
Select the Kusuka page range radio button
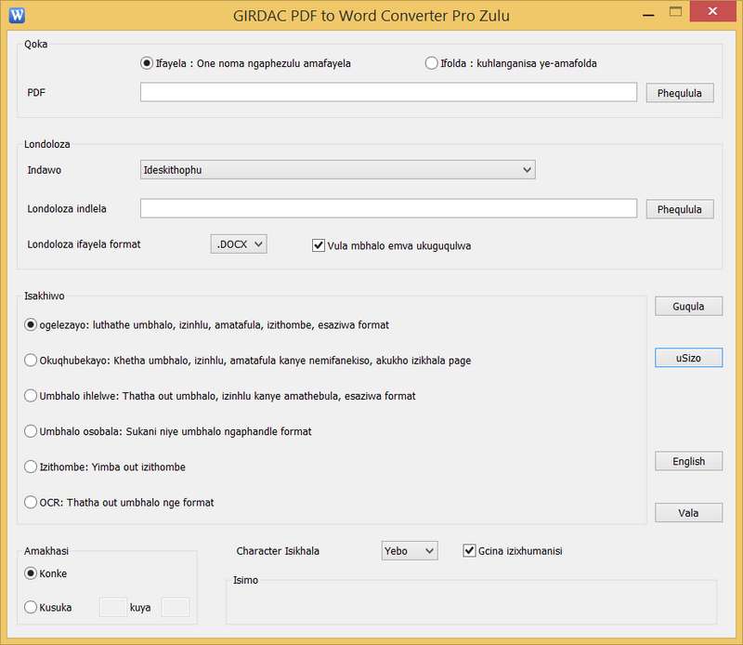tap(32, 607)
